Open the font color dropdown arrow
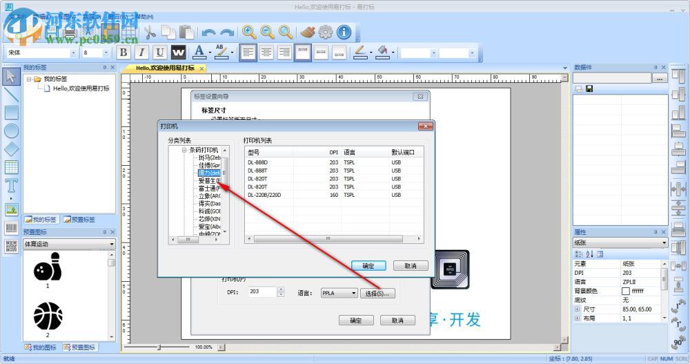Image resolution: width=690 pixels, height=364 pixels. pyautogui.click(x=210, y=53)
